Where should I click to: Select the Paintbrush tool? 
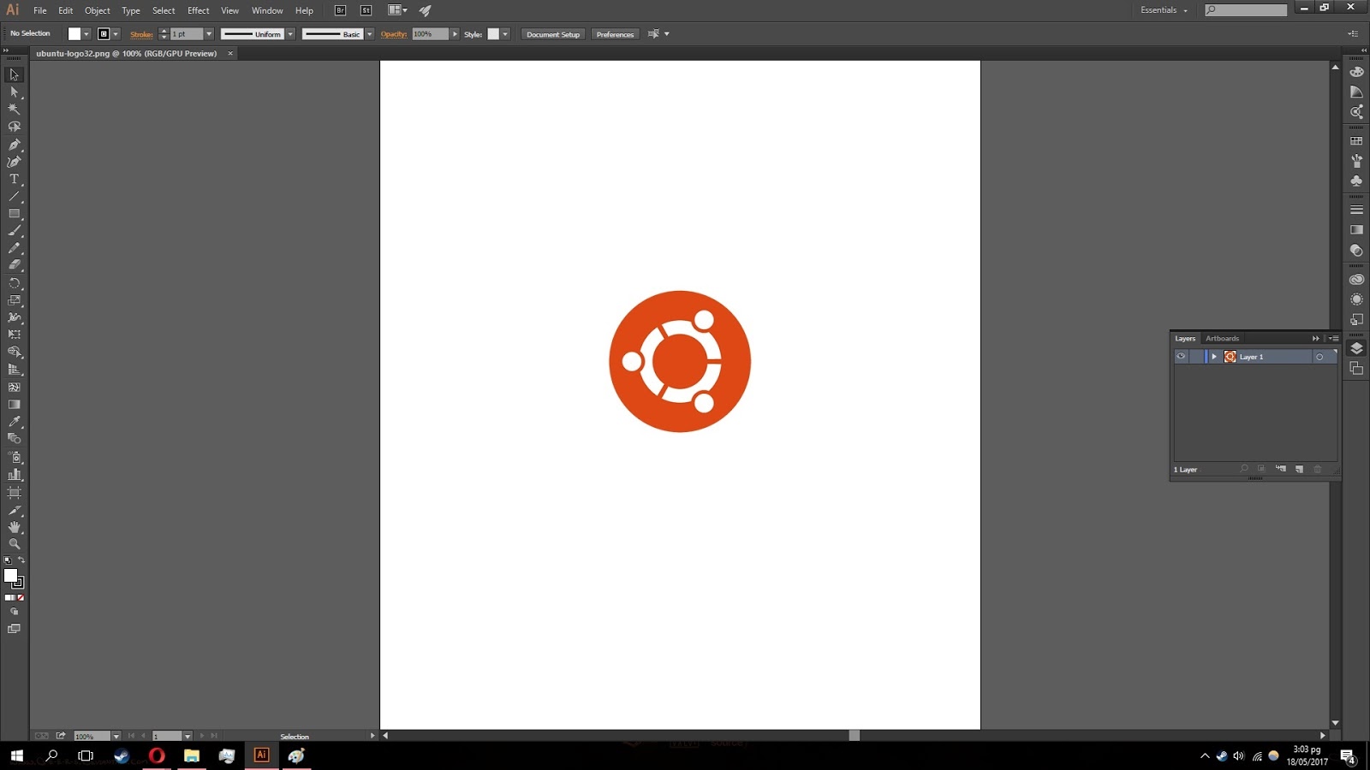[x=15, y=231]
